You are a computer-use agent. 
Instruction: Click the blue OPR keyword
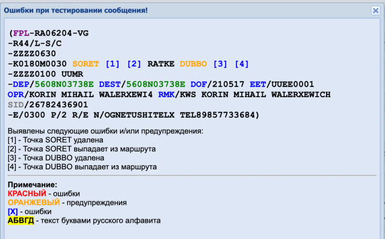click(16, 95)
